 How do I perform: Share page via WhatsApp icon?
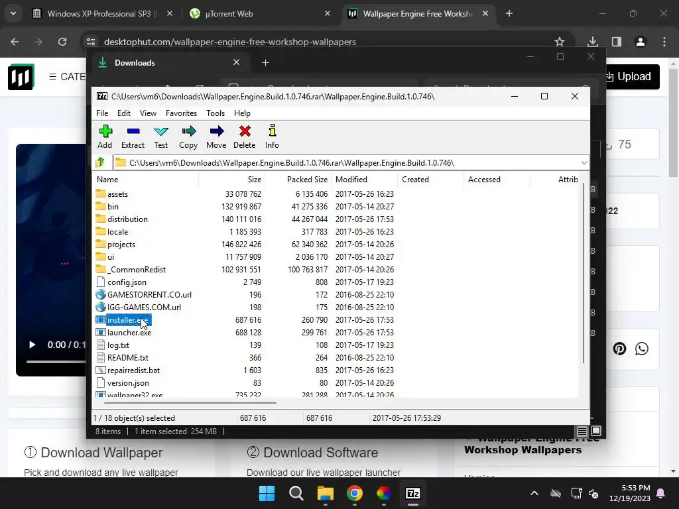click(642, 349)
